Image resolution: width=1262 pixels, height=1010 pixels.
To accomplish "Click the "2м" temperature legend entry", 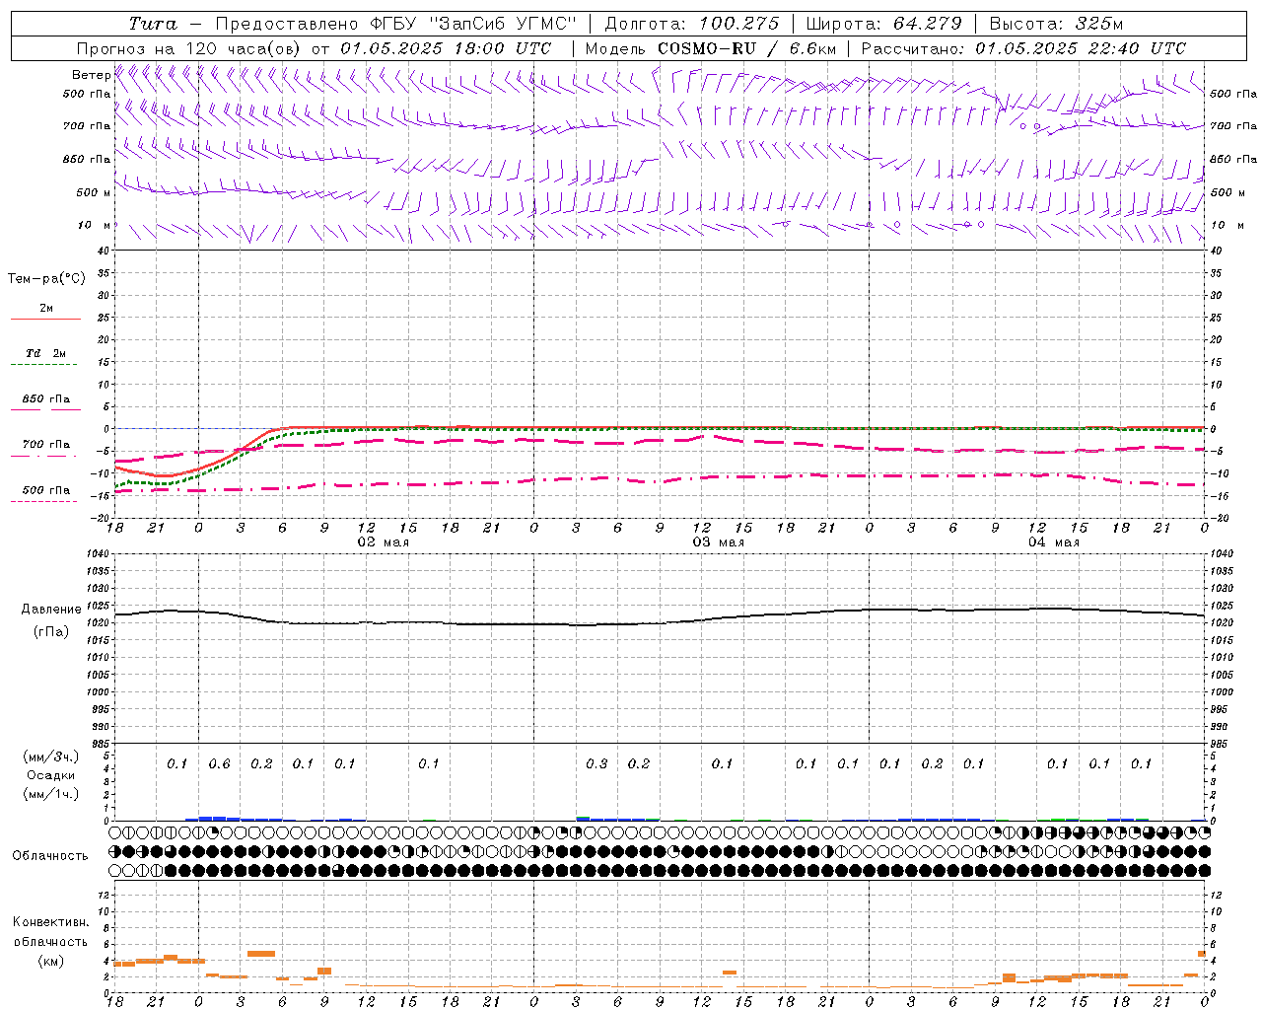I will [46, 308].
